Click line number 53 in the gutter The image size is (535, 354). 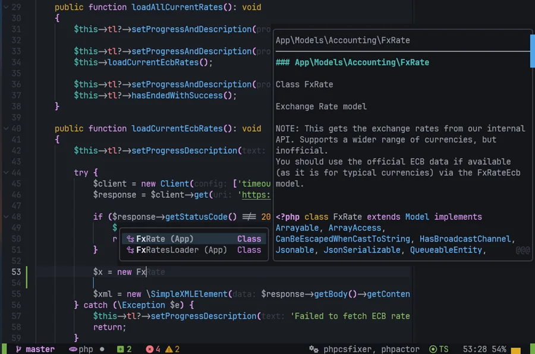(16, 272)
